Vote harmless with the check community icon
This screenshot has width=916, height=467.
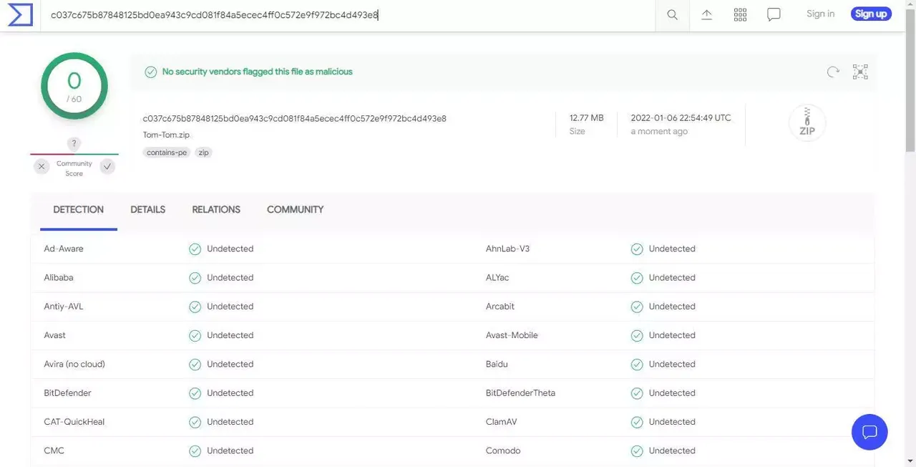click(x=107, y=167)
